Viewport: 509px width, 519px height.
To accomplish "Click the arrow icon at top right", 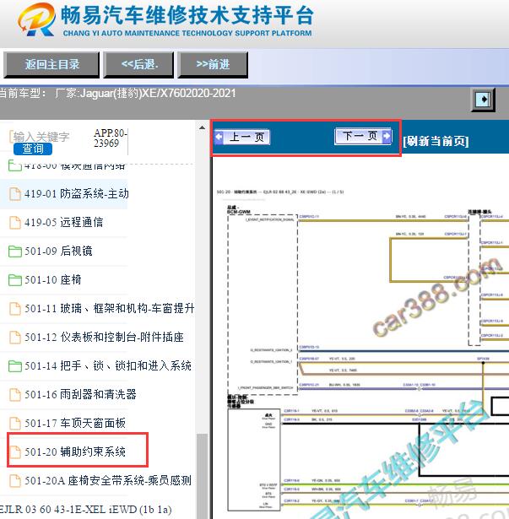I will 483,100.
